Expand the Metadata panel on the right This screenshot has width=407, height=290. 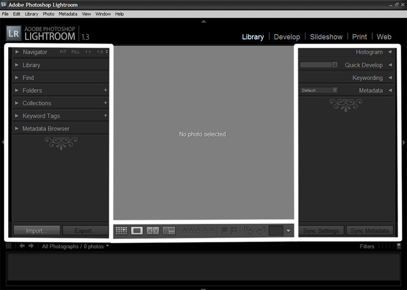point(390,90)
